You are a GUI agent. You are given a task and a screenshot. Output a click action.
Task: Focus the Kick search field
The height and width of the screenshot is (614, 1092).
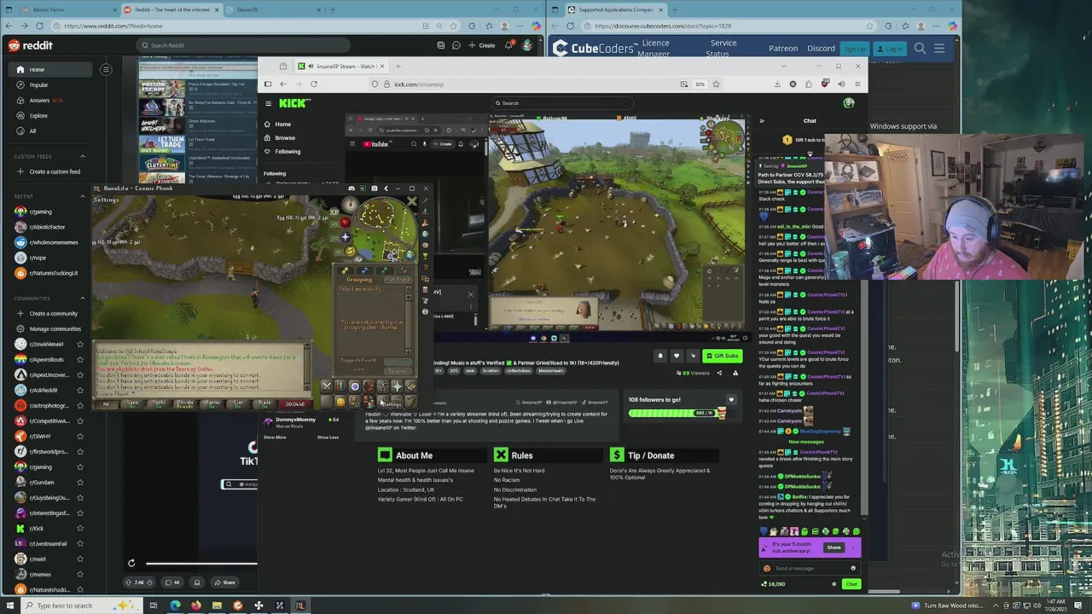point(563,103)
